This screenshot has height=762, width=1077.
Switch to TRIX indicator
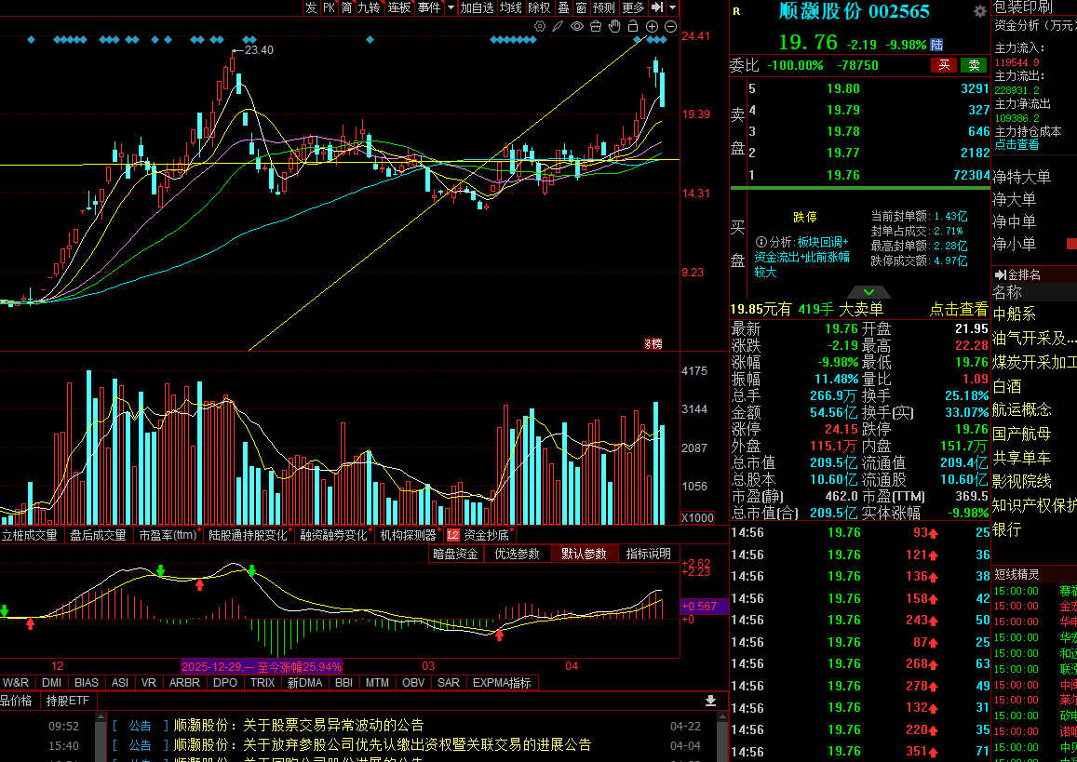[x=263, y=683]
